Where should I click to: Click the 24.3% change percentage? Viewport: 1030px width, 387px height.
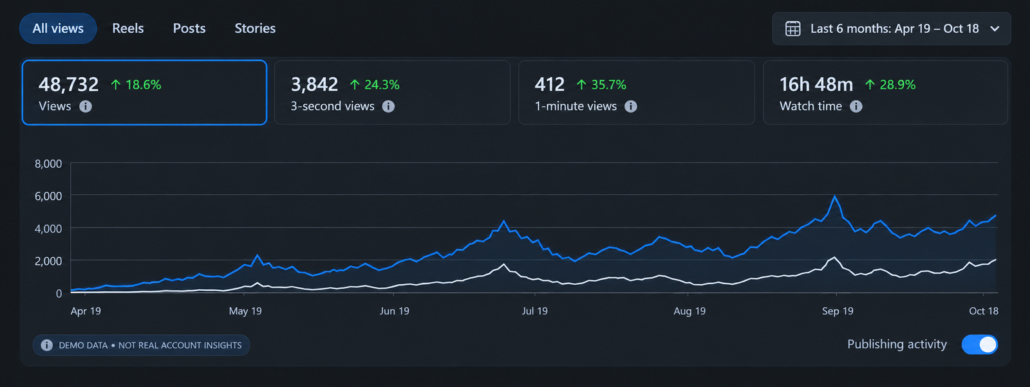382,85
